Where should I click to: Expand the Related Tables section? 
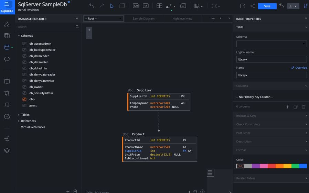(x=271, y=178)
